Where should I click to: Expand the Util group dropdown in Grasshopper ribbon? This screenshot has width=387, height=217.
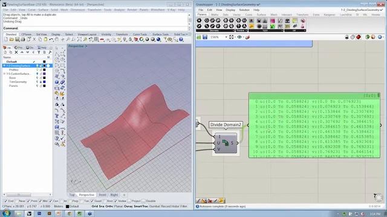(305, 31)
